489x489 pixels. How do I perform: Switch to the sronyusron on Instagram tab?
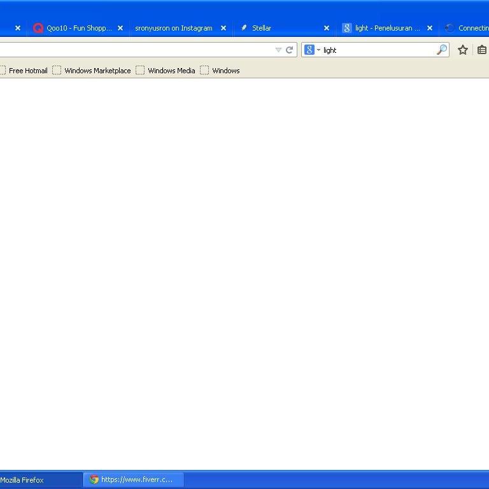181,28
